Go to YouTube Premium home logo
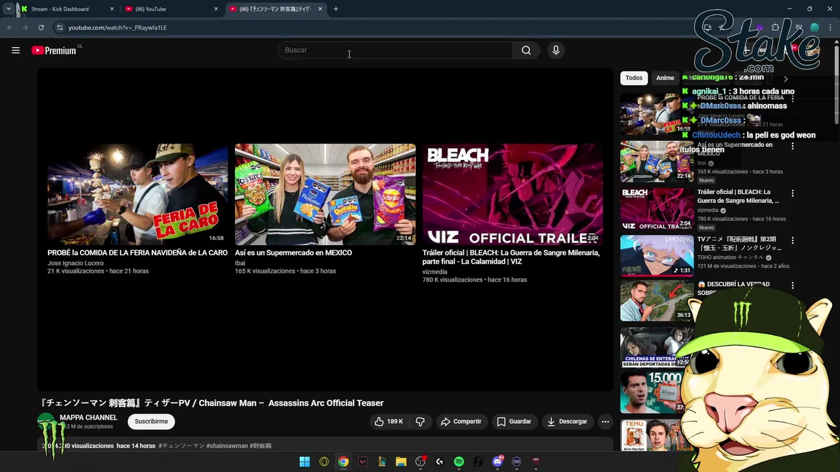 coord(54,50)
